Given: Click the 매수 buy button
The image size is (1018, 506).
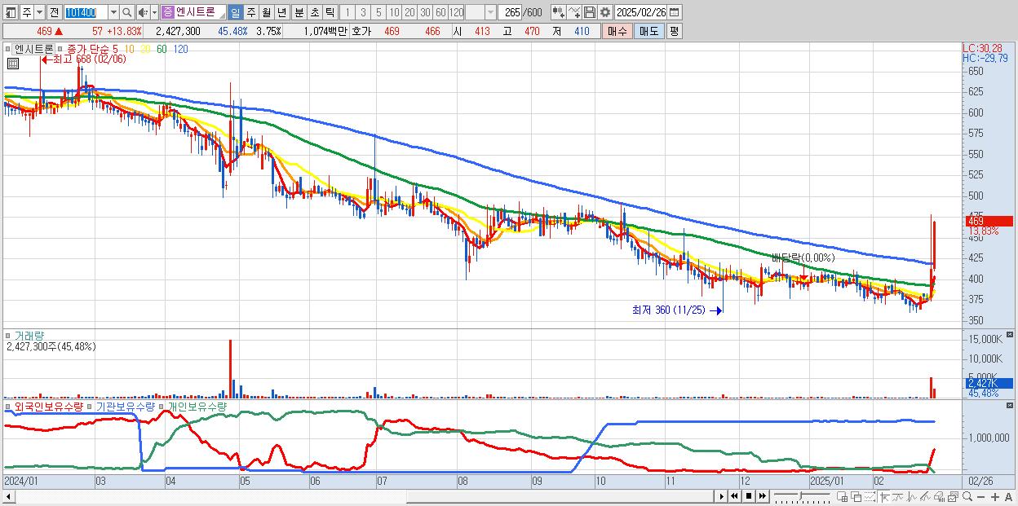Looking at the screenshot, I should coord(617,31).
